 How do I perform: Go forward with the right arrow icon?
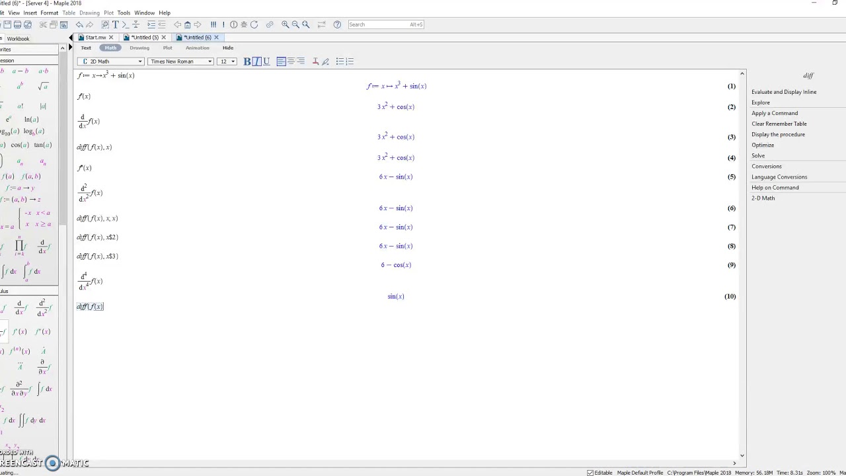pos(197,24)
